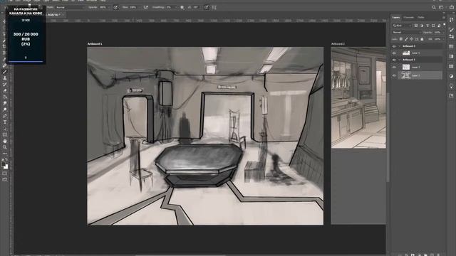
Task: Open the Edit Toolbar three-dots button
Action: coord(5,154)
